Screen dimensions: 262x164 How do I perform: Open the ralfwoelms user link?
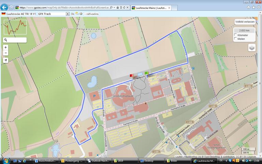pyautogui.click(x=91, y=14)
